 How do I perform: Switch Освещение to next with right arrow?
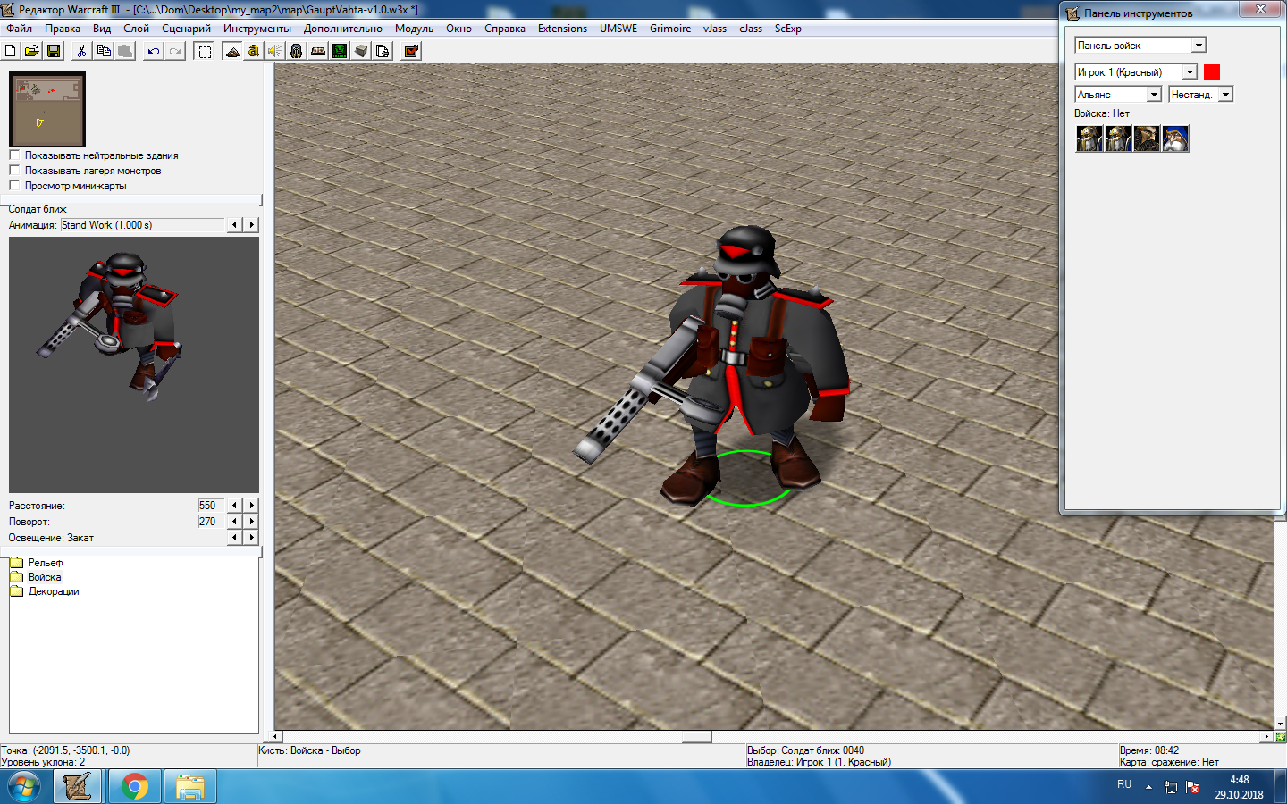pos(252,538)
